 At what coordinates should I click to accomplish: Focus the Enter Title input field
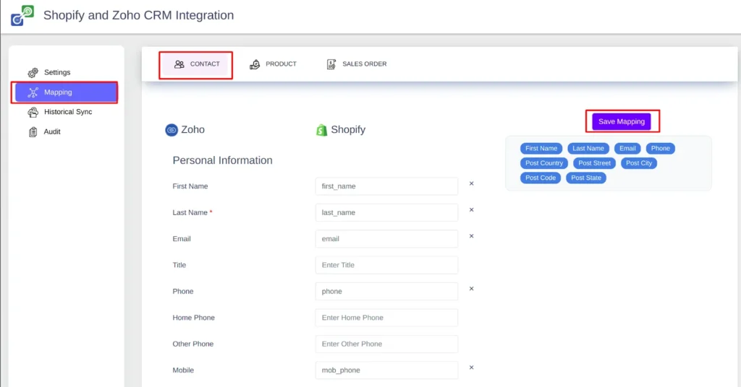(x=386, y=265)
